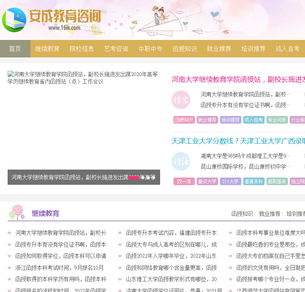Click the heart bullet before 函授专升本考试内容
Screen dimensions: 305x292
point(120,233)
